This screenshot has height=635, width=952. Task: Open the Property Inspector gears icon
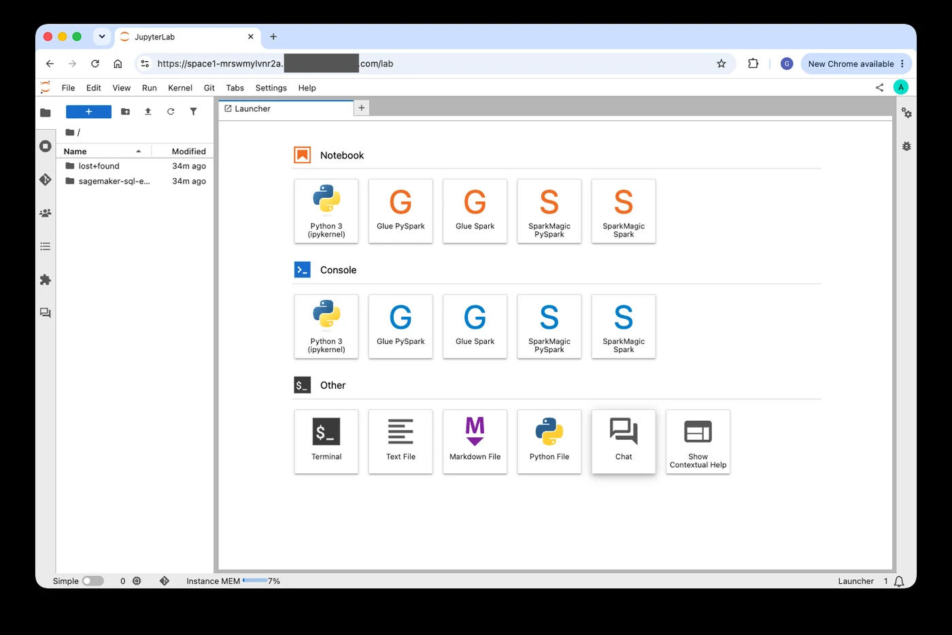[x=906, y=113]
